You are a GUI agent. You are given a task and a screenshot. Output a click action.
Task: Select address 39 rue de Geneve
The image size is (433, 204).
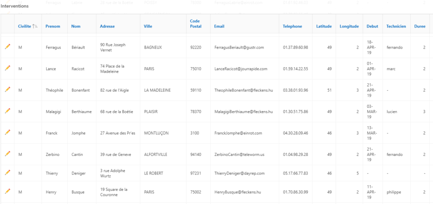[x=115, y=155]
